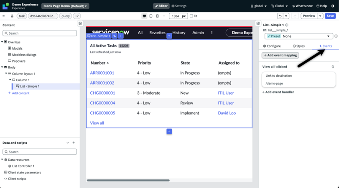Image resolution: width=339 pixels, height=188 pixels.
Task: Click Add event mapping button
Action: tap(280, 55)
